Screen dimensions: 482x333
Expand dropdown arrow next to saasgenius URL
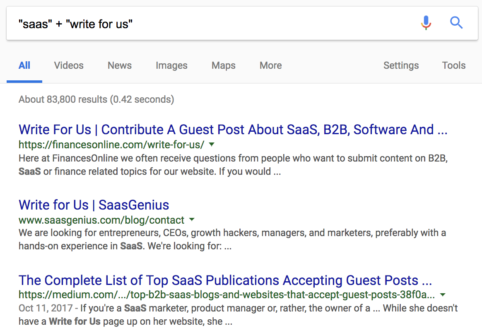[192, 220]
